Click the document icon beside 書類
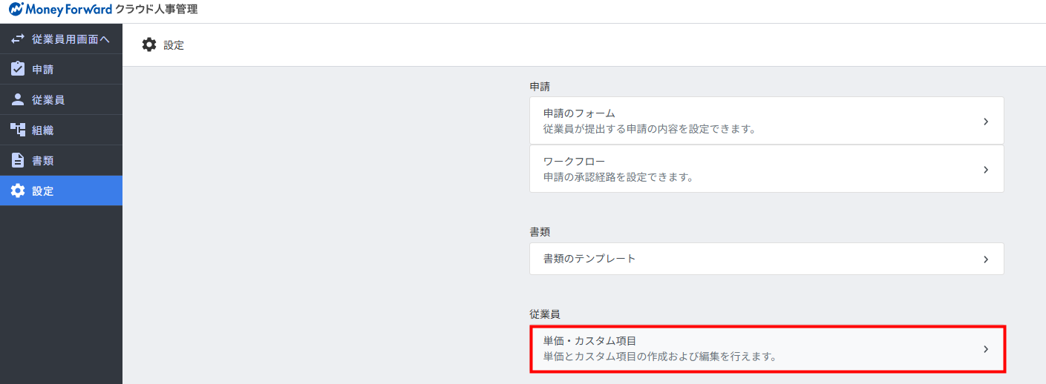This screenshot has width=1046, height=384. point(18,160)
